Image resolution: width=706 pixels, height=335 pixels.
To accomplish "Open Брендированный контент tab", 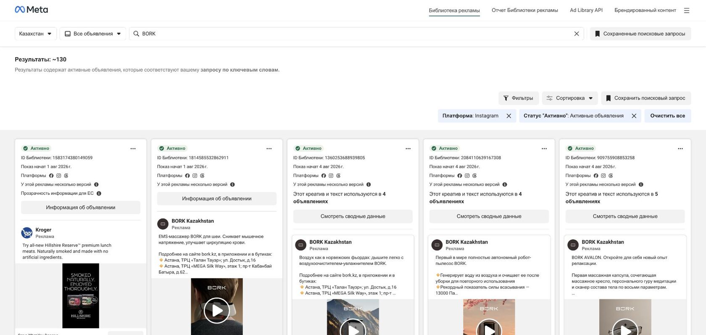I will coord(645,10).
